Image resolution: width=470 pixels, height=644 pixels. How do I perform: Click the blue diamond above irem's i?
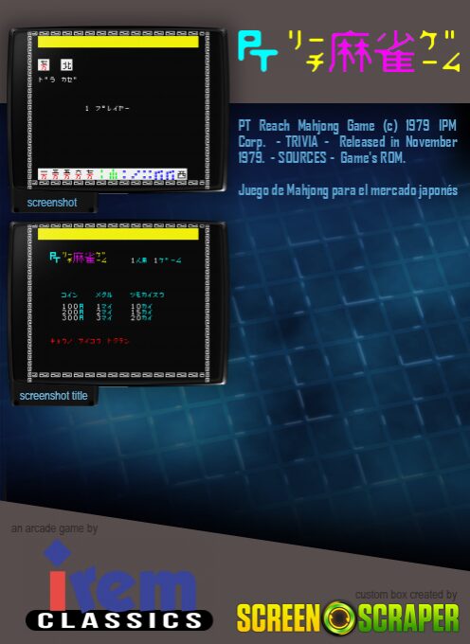[58, 551]
